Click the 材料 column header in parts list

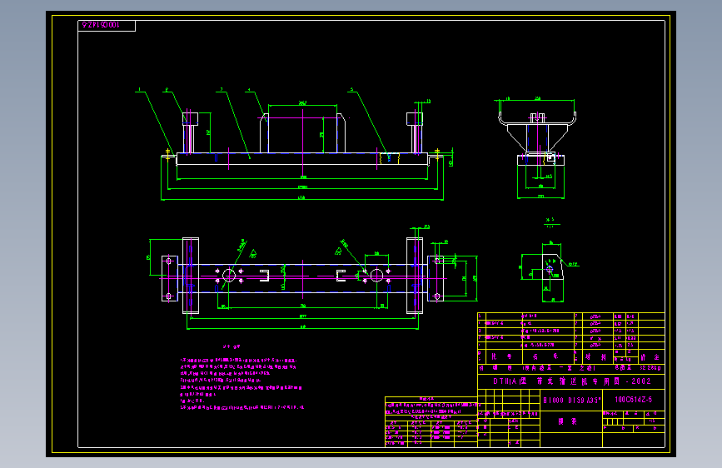(595, 356)
